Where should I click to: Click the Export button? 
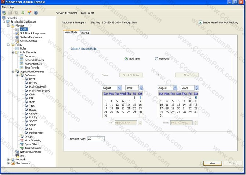coord(233,163)
